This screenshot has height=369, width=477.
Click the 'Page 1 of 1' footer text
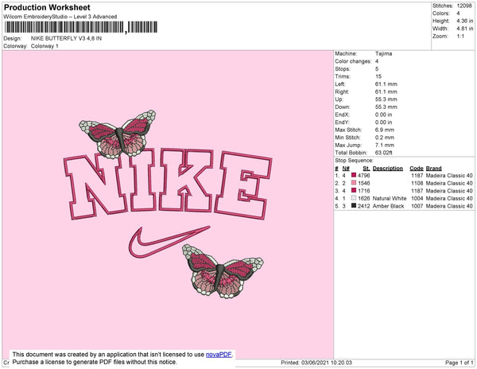(x=460, y=363)
